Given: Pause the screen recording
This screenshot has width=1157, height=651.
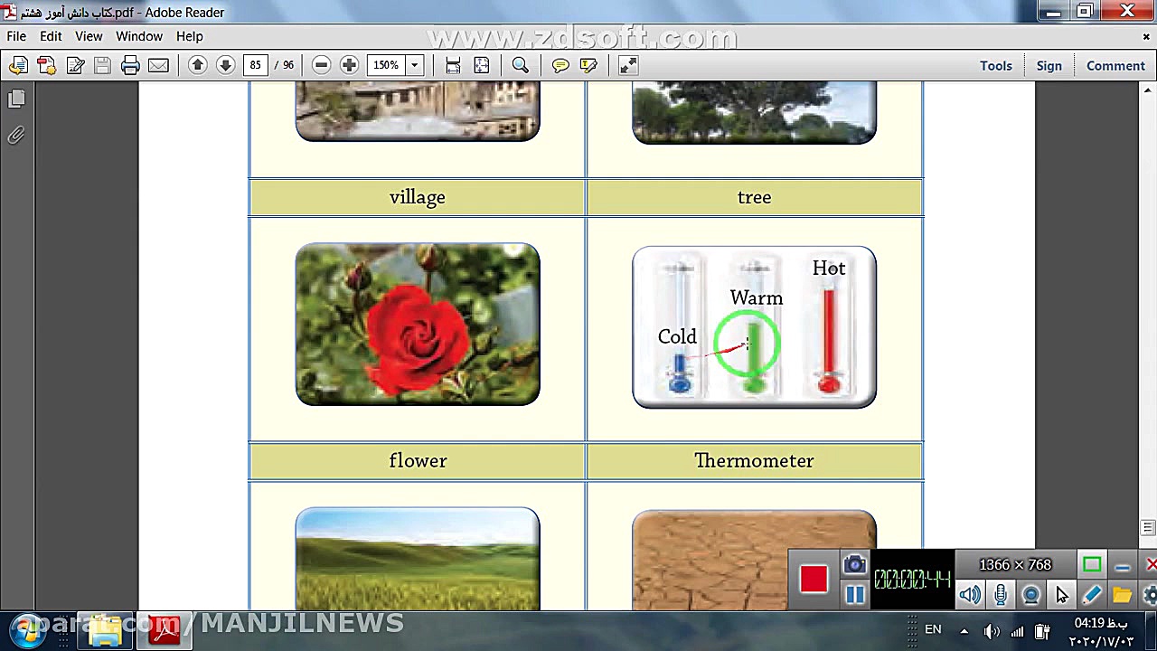Looking at the screenshot, I should (x=855, y=593).
